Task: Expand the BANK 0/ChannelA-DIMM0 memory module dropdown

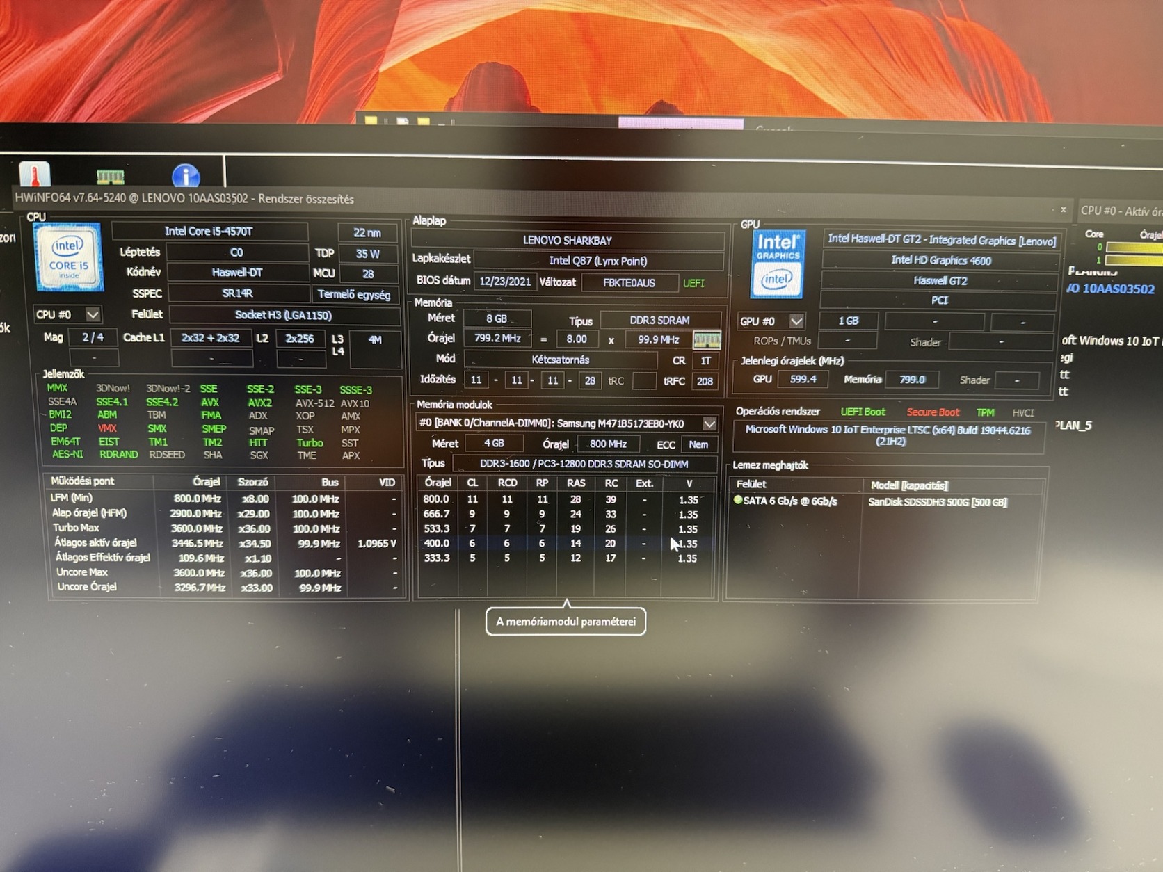Action: (709, 423)
